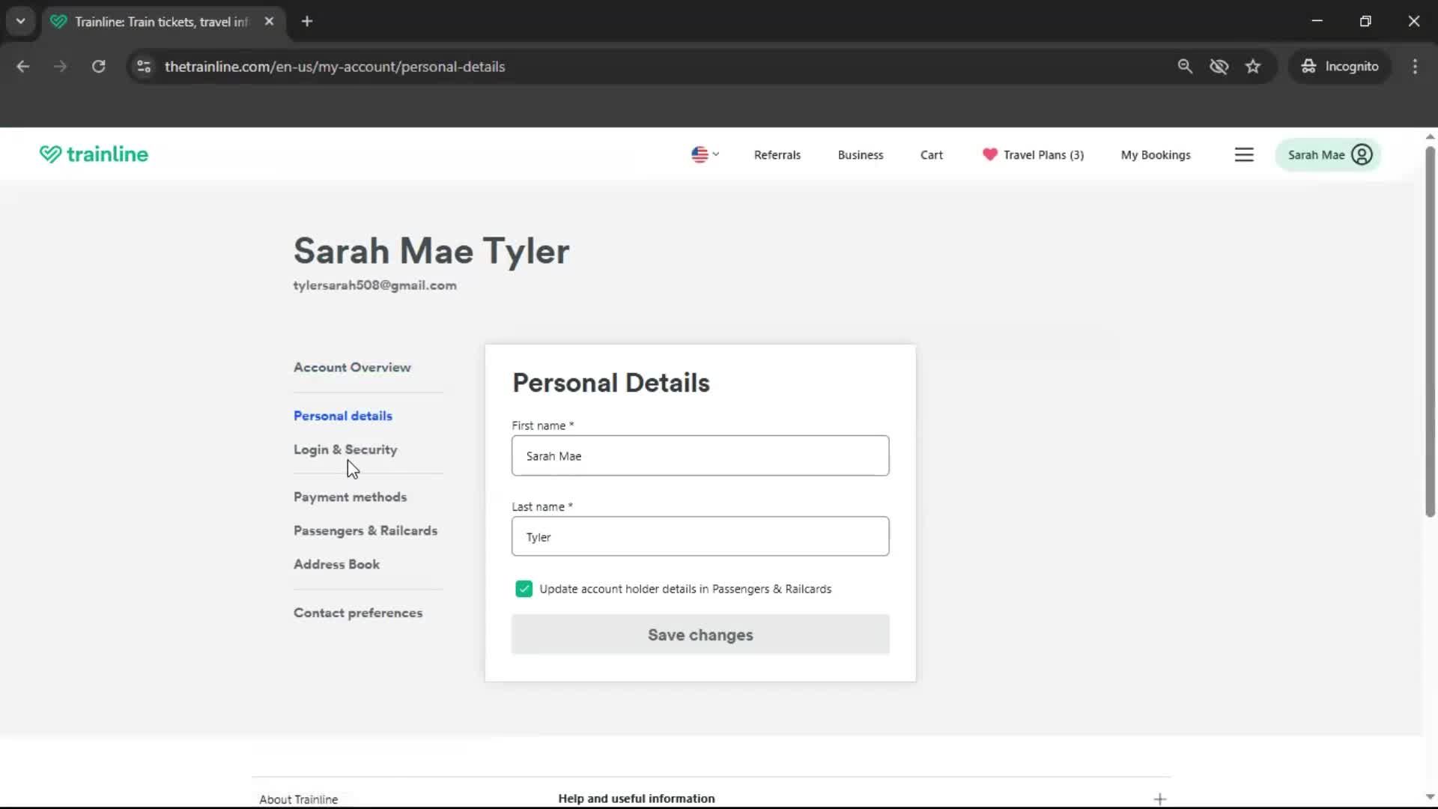
Task: Open site information icon in address bar
Action: coord(144,67)
